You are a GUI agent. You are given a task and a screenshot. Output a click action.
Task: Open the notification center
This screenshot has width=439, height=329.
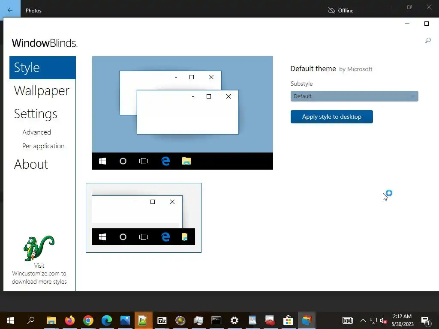pos(425,320)
